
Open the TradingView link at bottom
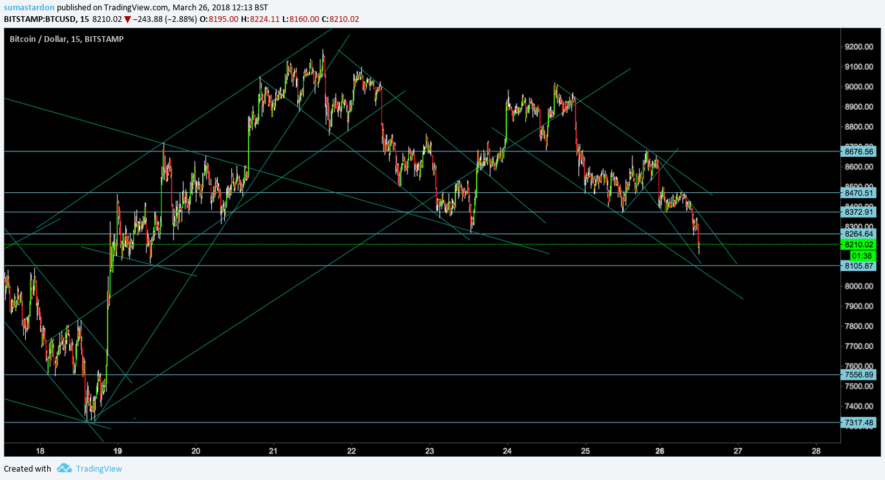[x=99, y=469]
